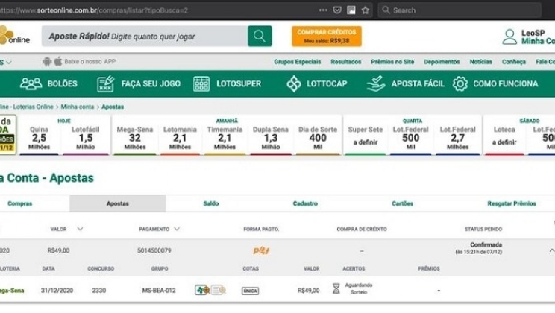555x313 pixels.
Task: Click the Lottocap clover icon
Action: pyautogui.click(x=294, y=83)
